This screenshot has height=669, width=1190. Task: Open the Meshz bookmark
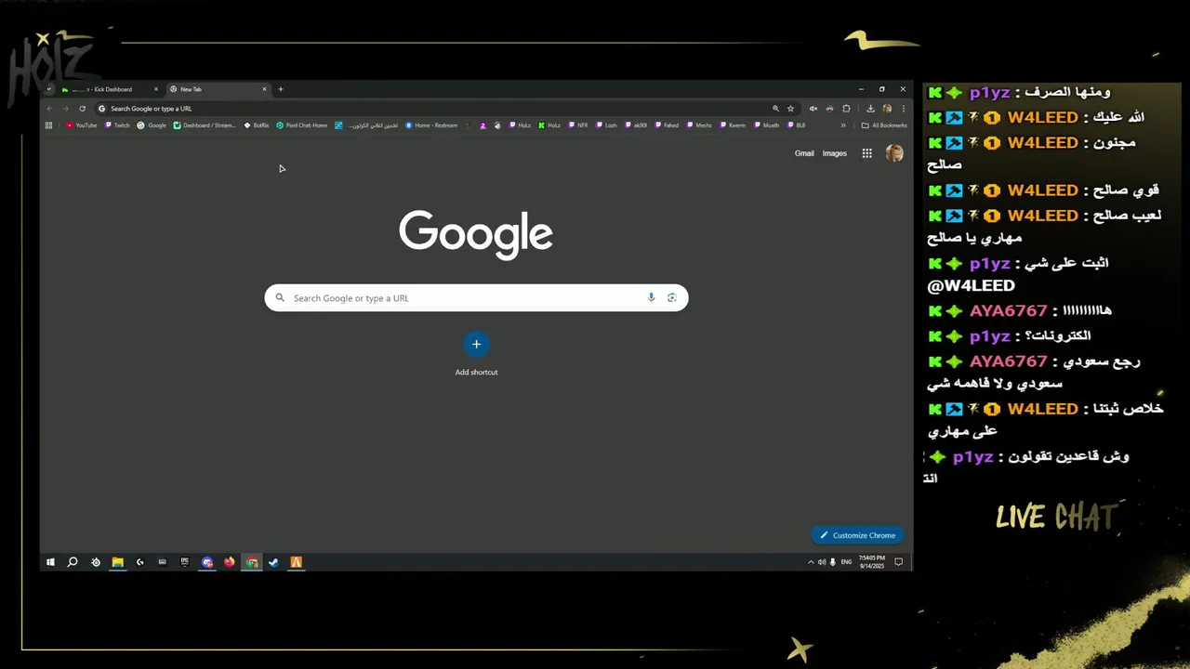[x=699, y=125]
